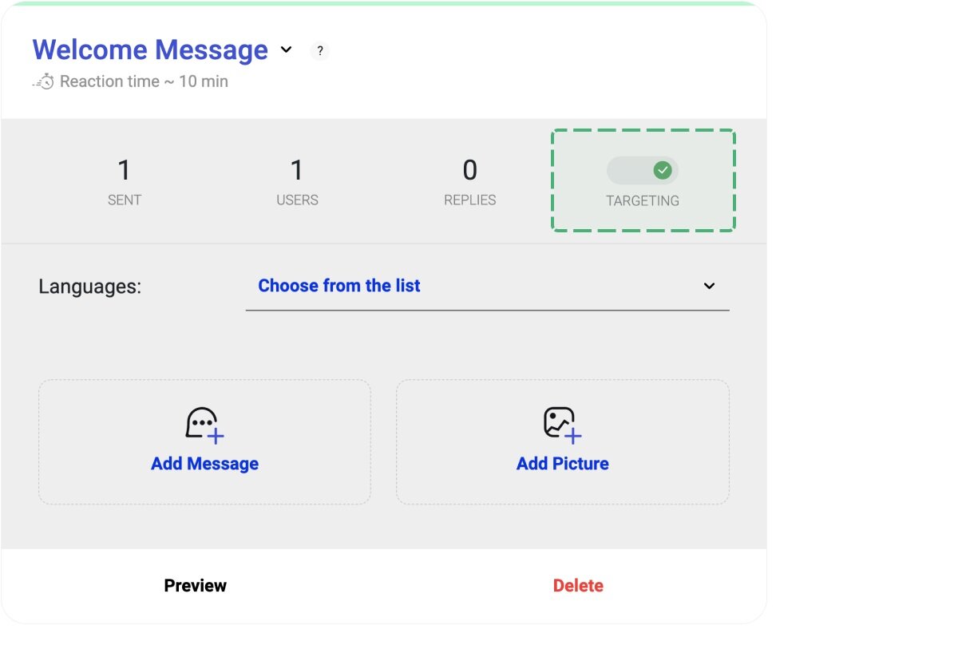The image size is (958, 645).
Task: Click the stopwatch reaction time icon
Action: click(x=44, y=81)
